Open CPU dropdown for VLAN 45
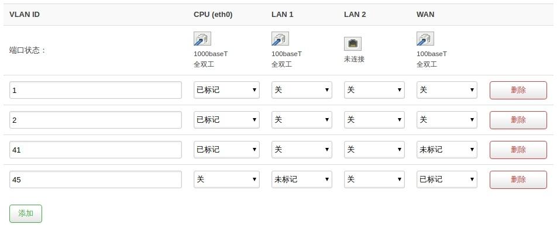This screenshot has height=228, width=557. pos(226,179)
